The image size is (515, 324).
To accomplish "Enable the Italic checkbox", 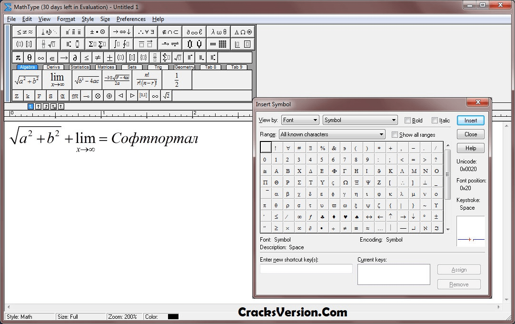I will point(436,120).
